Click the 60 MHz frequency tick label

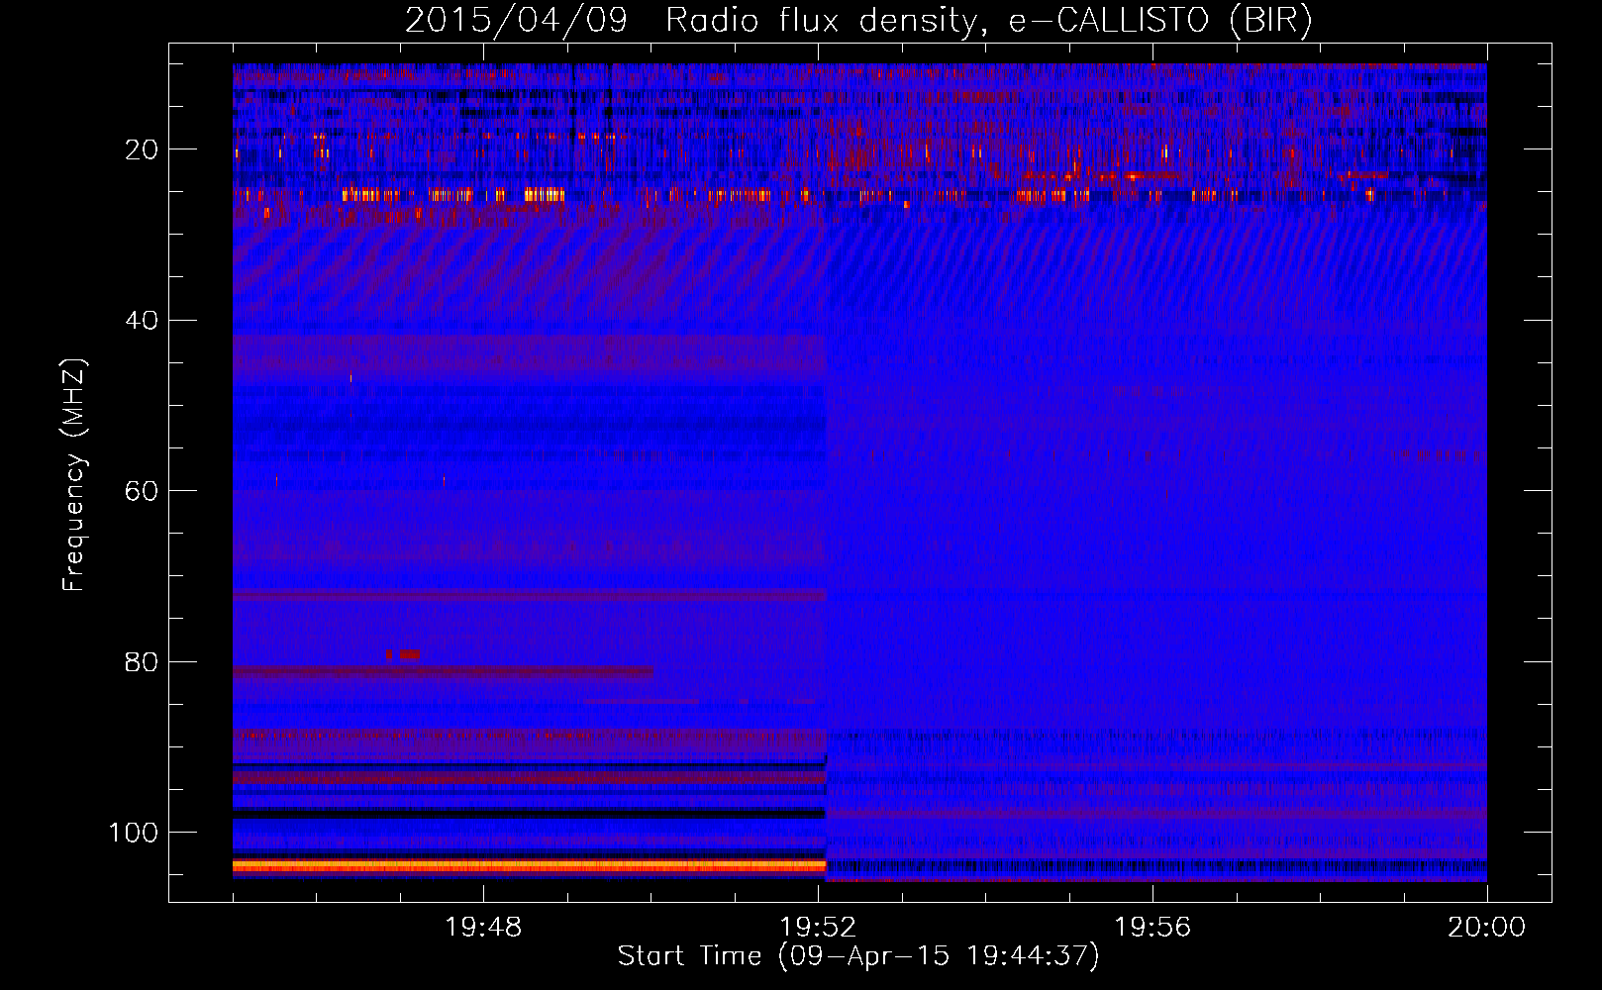pos(142,491)
